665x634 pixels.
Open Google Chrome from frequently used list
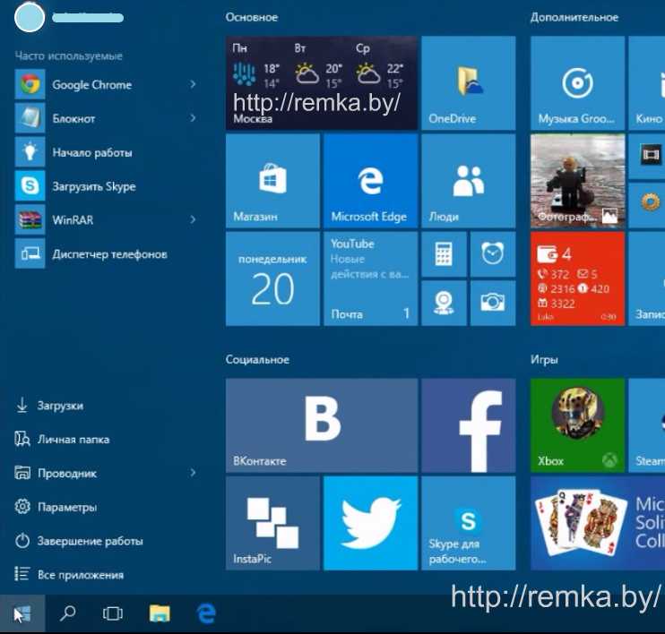(x=106, y=84)
